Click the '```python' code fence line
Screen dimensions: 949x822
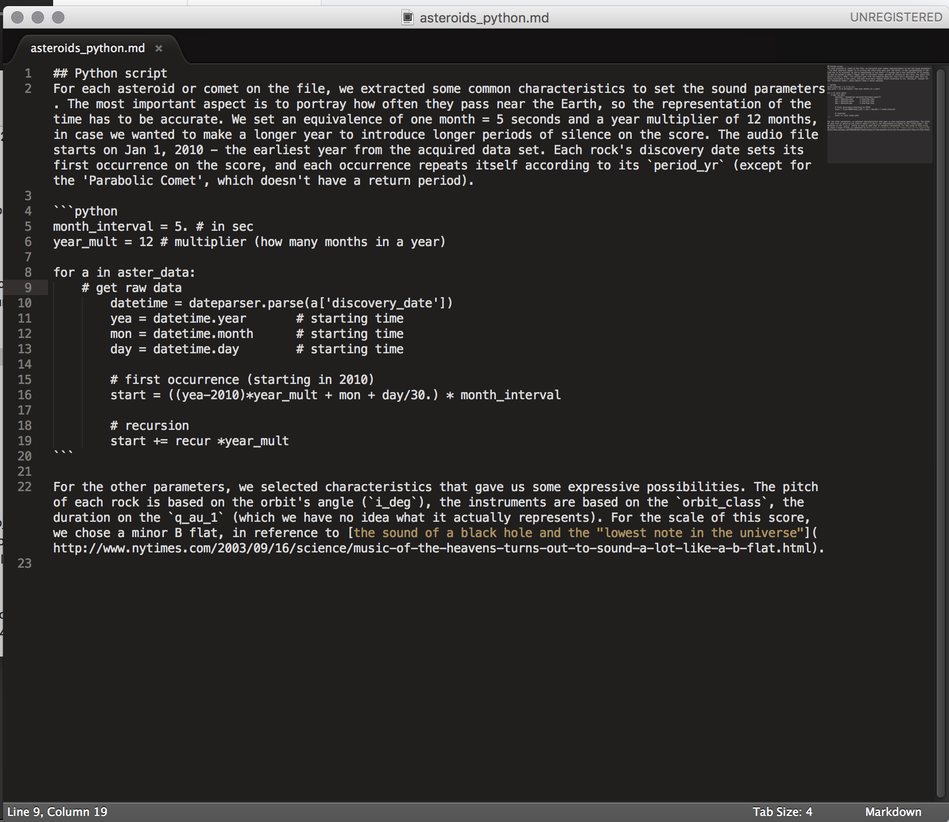(x=85, y=211)
